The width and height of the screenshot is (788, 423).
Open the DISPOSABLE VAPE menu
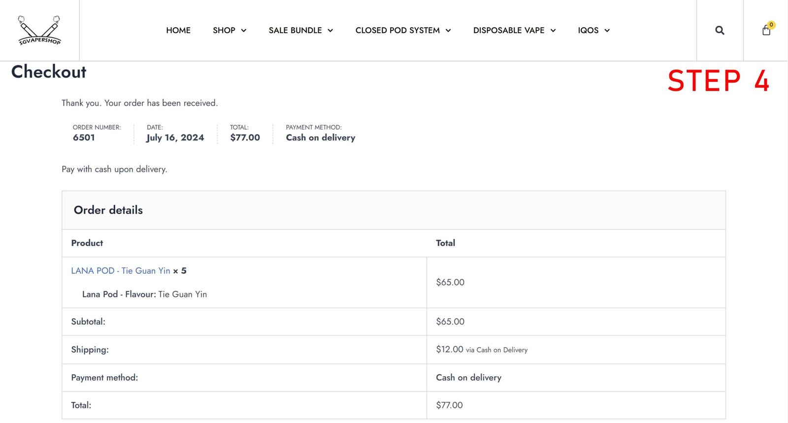(509, 31)
